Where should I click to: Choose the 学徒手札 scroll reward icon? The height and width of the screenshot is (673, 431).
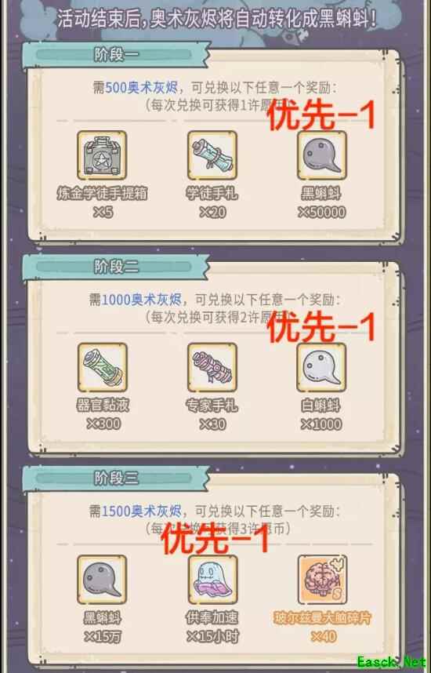click(212, 155)
